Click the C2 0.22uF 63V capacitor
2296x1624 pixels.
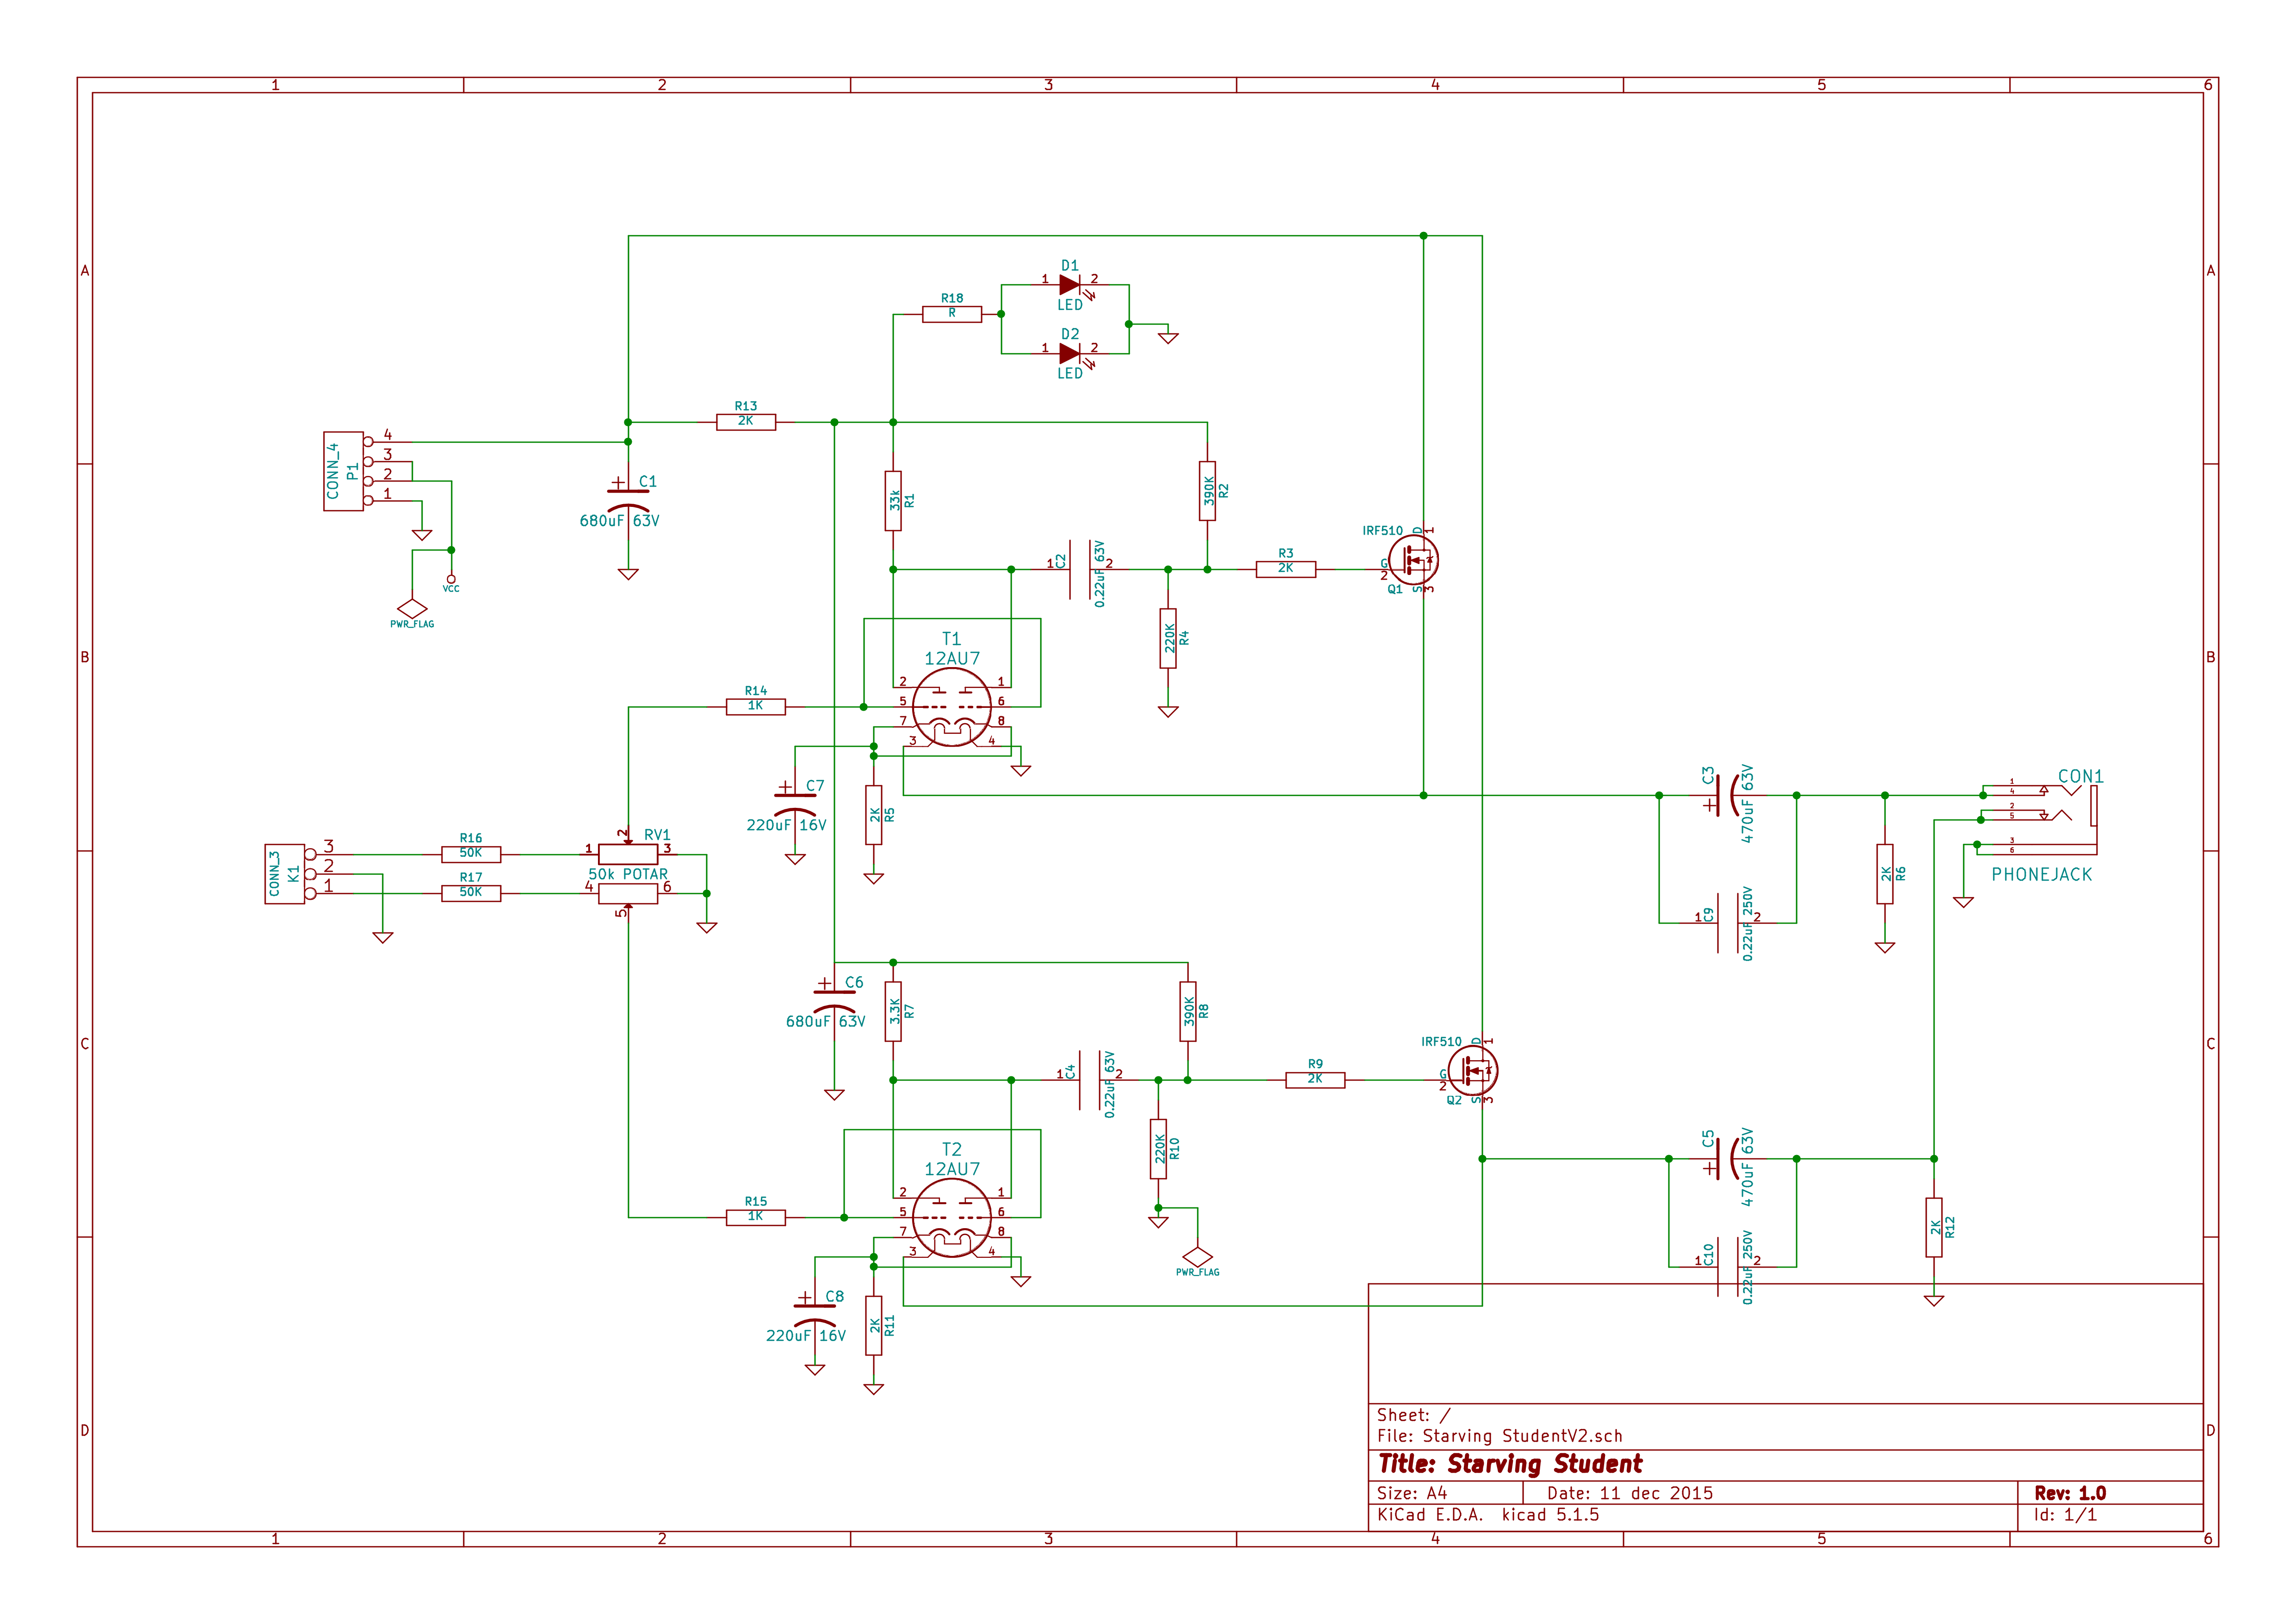pos(1080,570)
